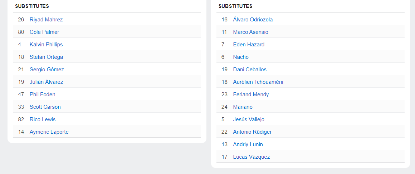Click on Sergio Gómez name
Image resolution: width=415 pixels, height=174 pixels.
(x=47, y=70)
